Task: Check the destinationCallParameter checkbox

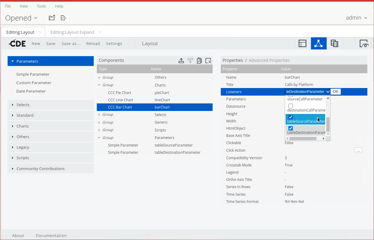Action: pyautogui.click(x=291, y=106)
